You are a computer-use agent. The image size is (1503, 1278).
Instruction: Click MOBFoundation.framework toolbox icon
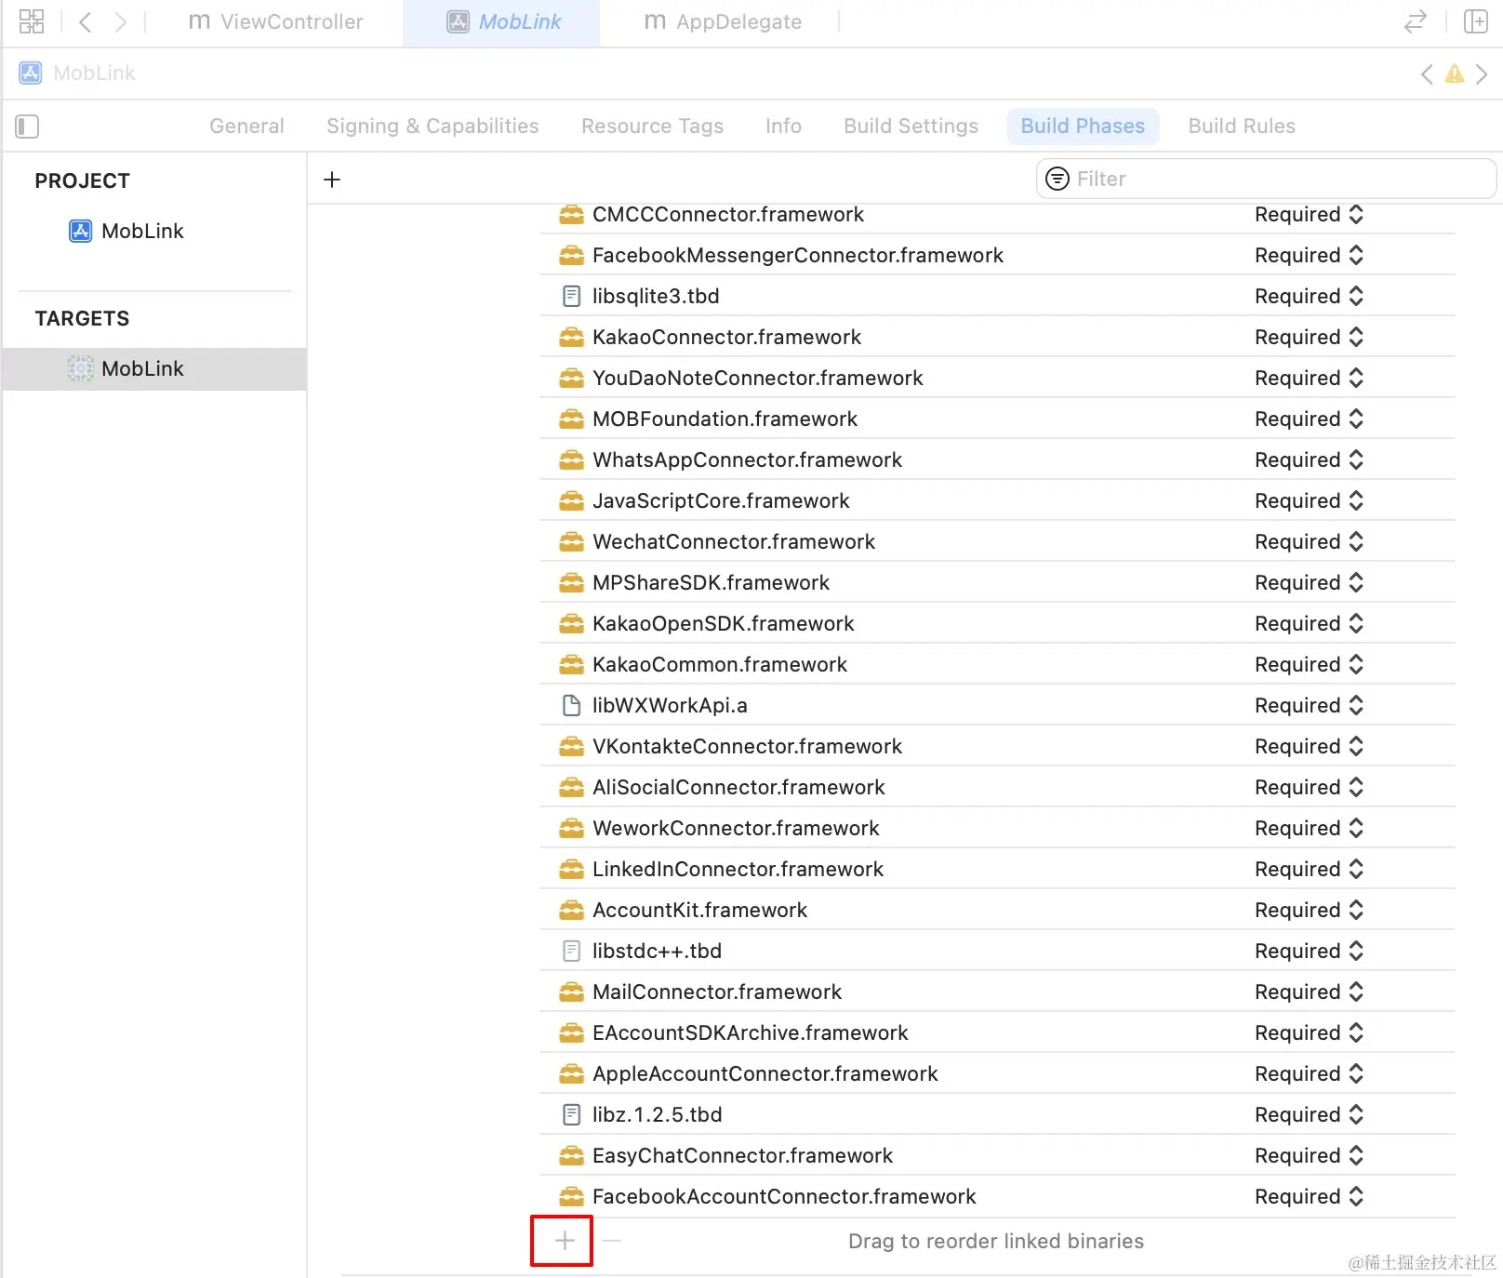[x=572, y=419]
